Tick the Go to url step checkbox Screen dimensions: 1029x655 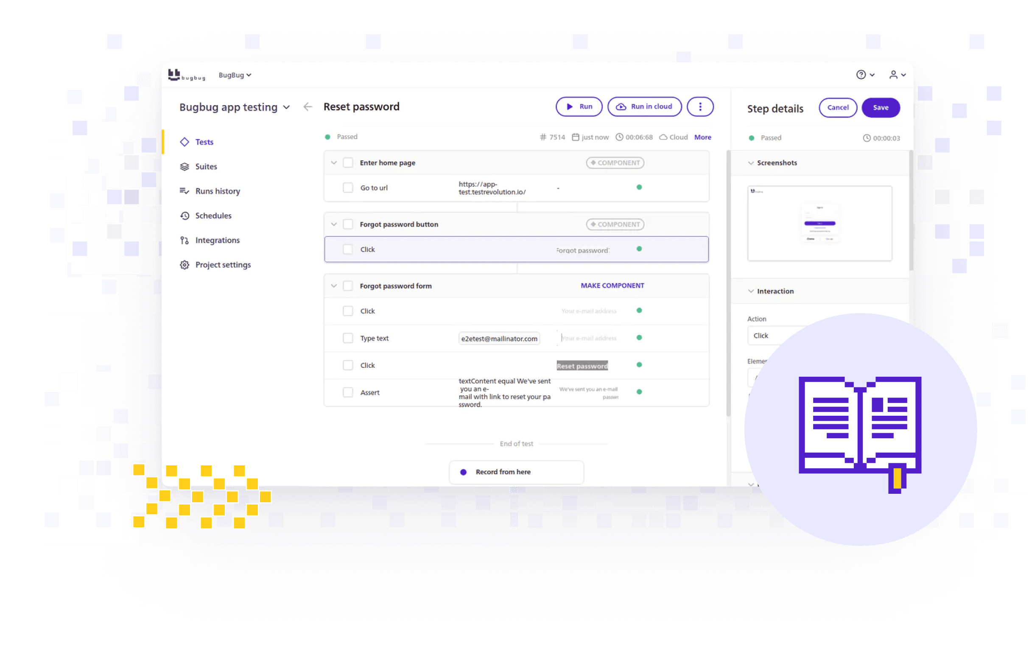click(x=348, y=188)
